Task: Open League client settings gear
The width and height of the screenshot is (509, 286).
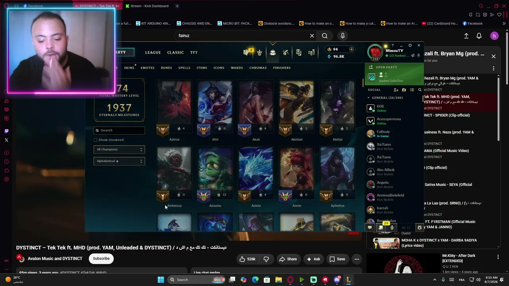Action: pos(410,45)
